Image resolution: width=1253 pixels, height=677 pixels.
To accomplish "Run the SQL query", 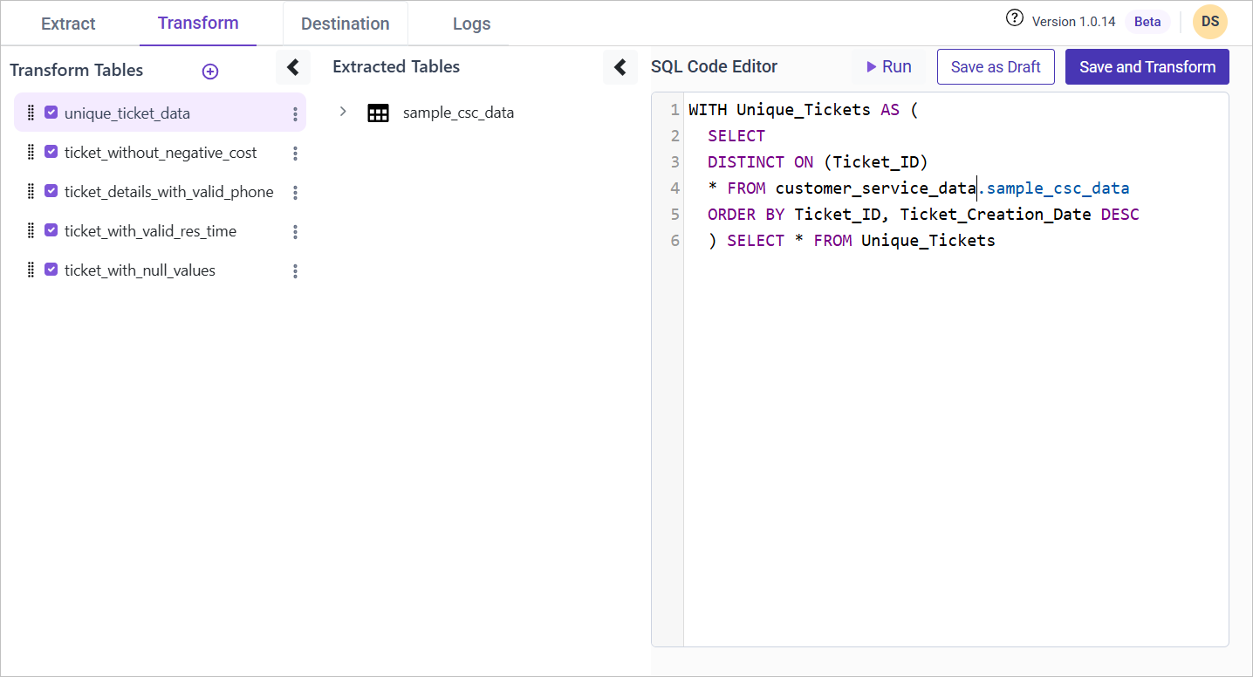I will point(888,67).
